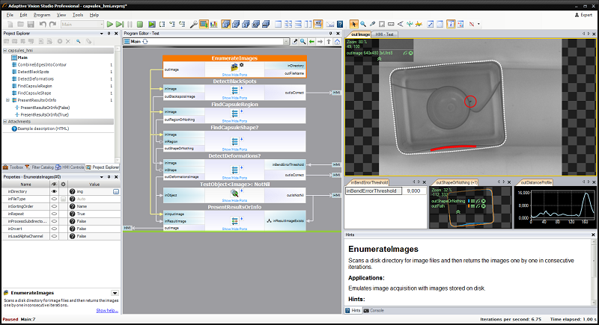
Task: Toggle eye visibility for inSortingOrder
Action: click(x=54, y=207)
